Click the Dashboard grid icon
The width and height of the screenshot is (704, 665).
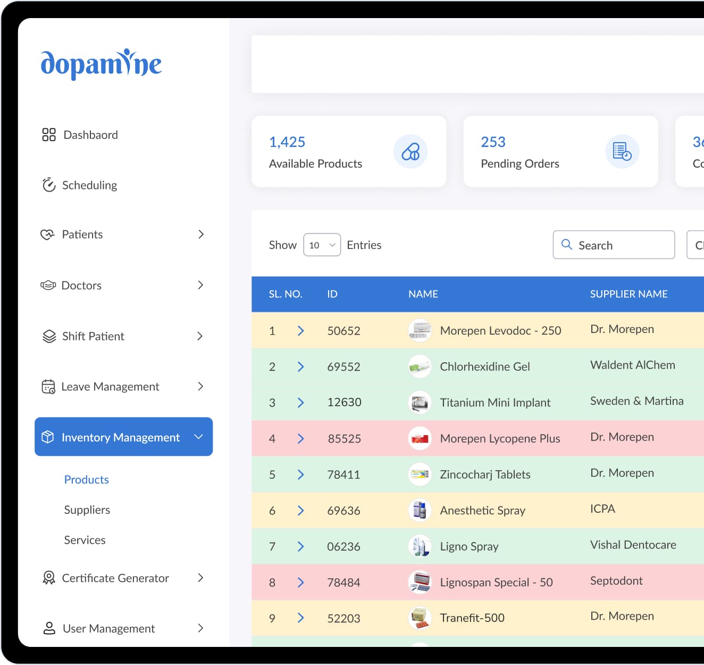[49, 135]
